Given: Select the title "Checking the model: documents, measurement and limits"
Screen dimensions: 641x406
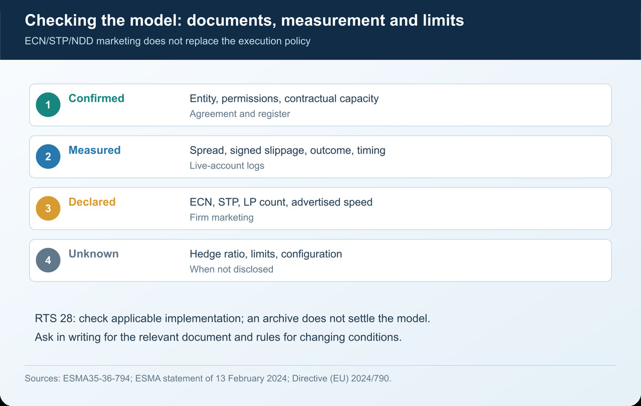Looking at the screenshot, I should pyautogui.click(x=244, y=21).
